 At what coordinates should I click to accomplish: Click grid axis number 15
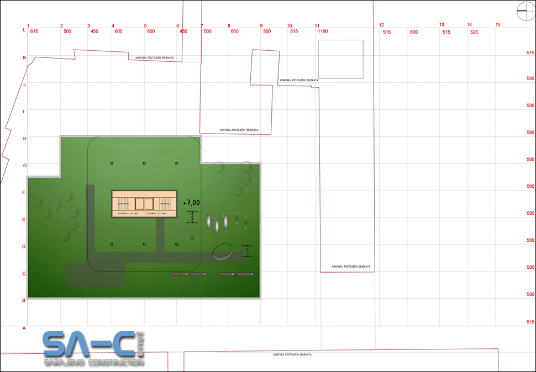(x=498, y=25)
